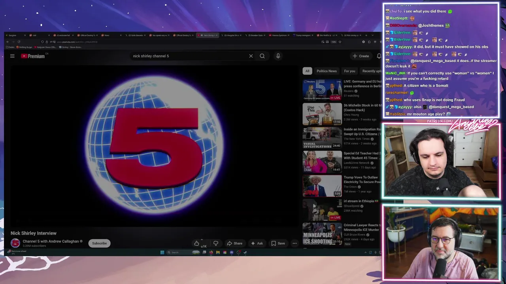This screenshot has width=506, height=284.
Task: Switch to the Songless browser tab
Action: [16, 35]
